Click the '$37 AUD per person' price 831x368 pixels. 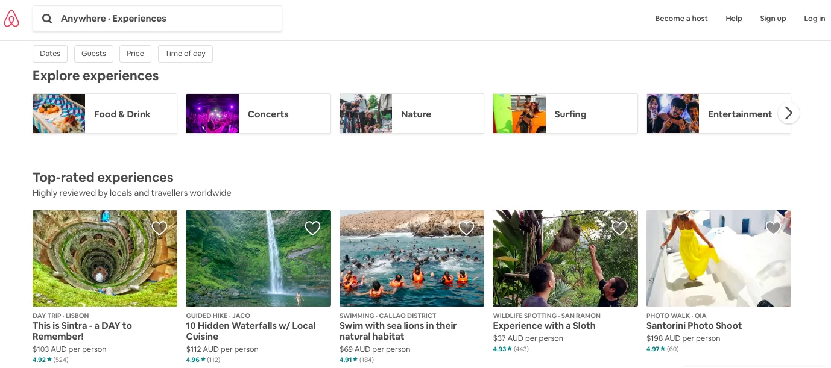(528, 338)
